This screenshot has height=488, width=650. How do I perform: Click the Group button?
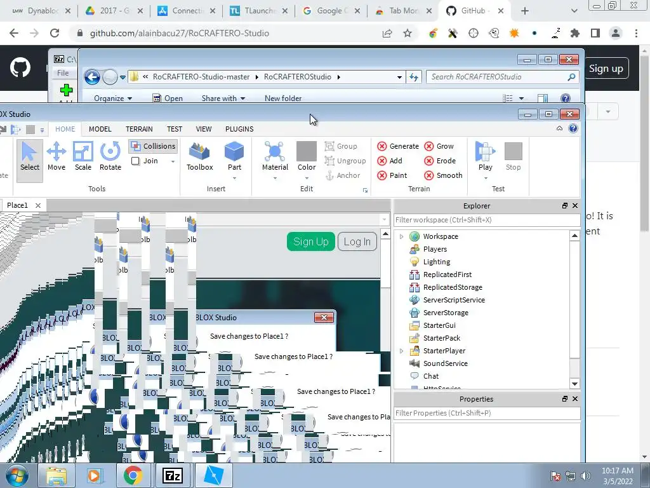pos(341,146)
